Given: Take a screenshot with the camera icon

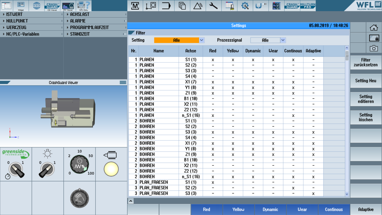Looking at the screenshot, I should (374, 48).
